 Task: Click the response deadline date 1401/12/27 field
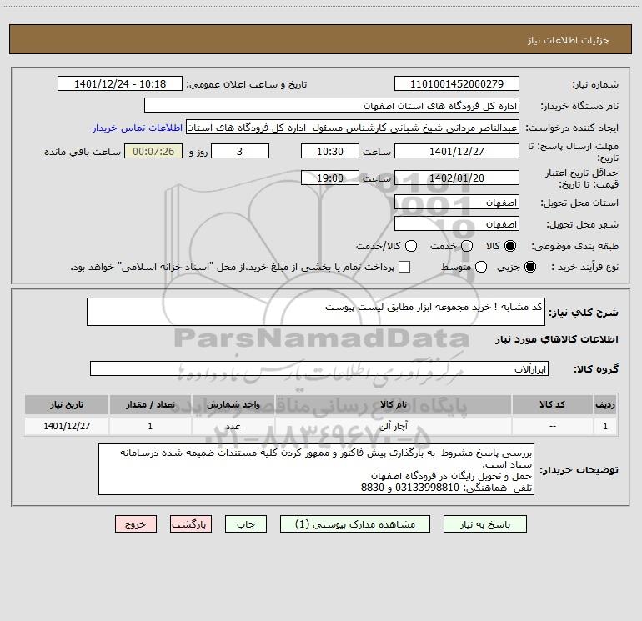tap(457, 151)
